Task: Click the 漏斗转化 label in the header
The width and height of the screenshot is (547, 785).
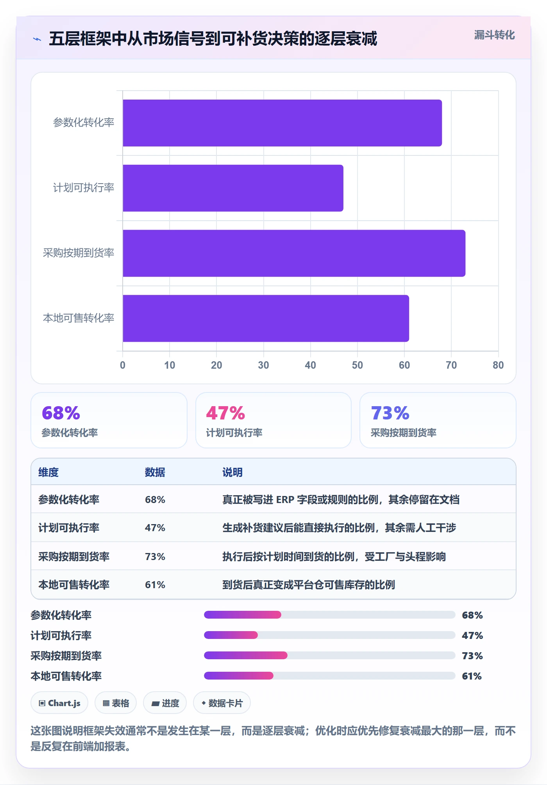Action: (x=494, y=35)
